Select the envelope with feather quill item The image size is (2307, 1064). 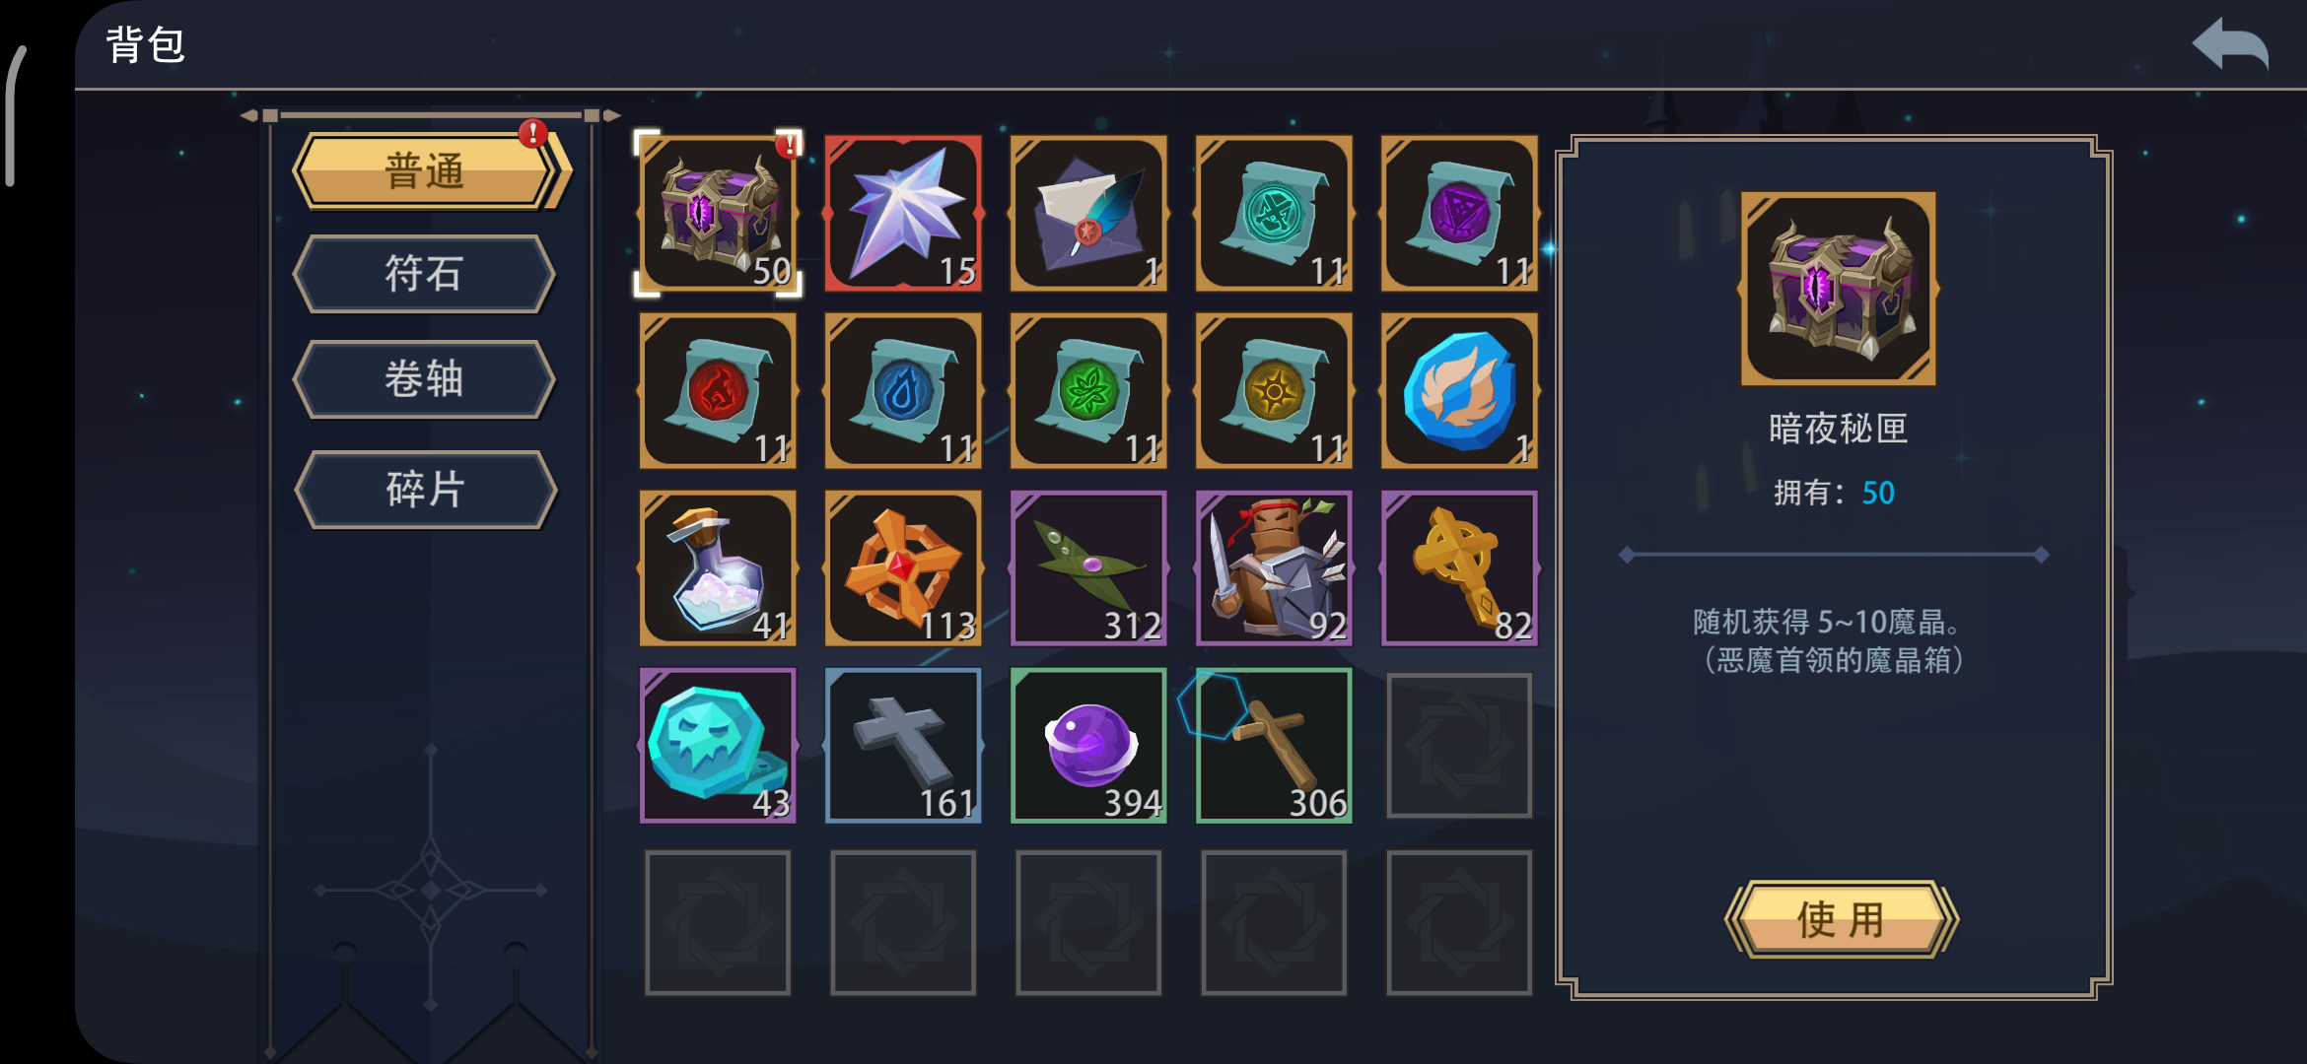[1088, 213]
